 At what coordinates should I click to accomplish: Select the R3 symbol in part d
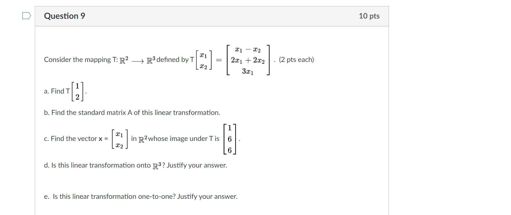click(x=156, y=166)
